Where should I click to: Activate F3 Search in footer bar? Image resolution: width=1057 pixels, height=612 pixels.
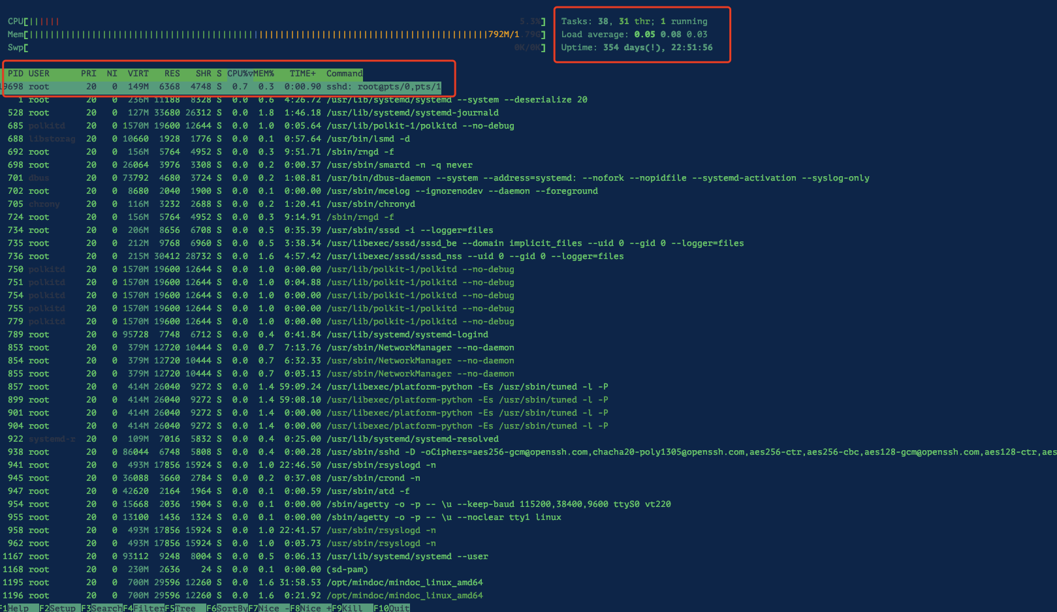coord(102,608)
